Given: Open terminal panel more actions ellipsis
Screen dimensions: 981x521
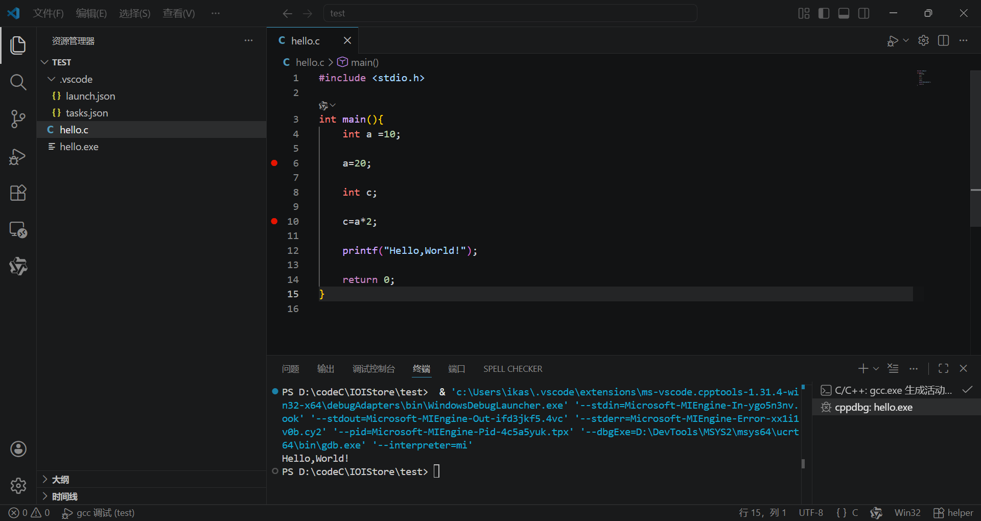Looking at the screenshot, I should click(914, 368).
